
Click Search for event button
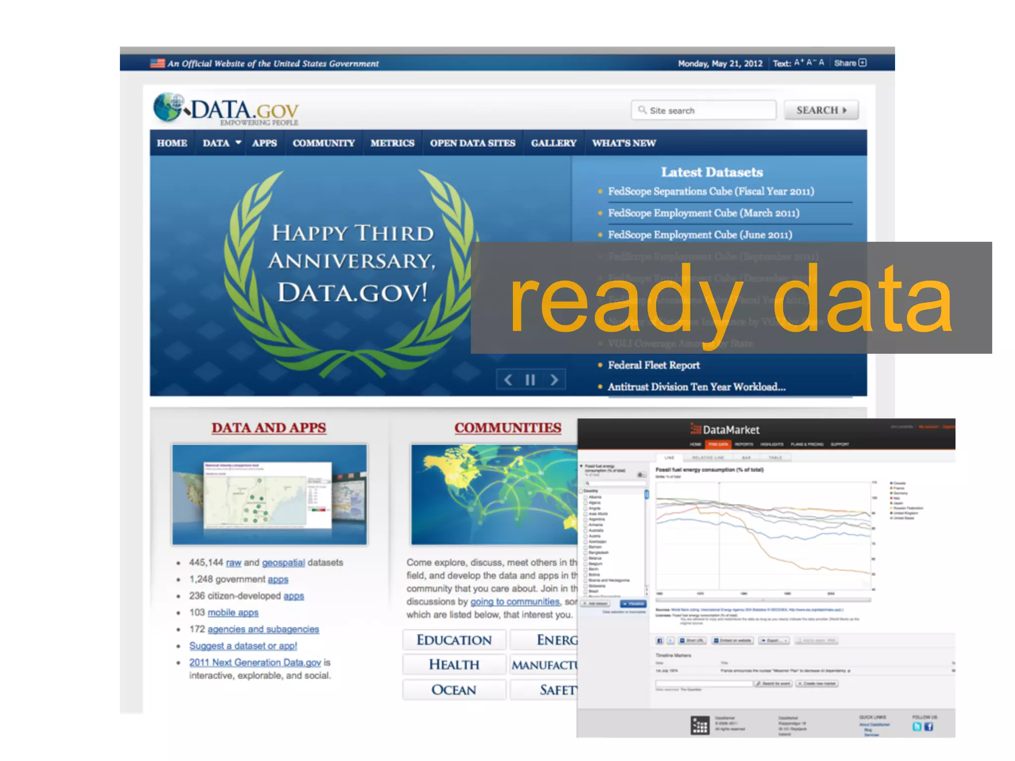[x=773, y=684]
